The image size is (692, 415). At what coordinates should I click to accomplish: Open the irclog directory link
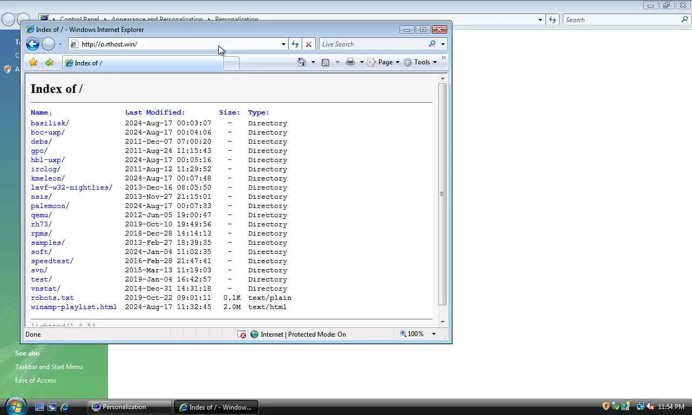[44, 169]
